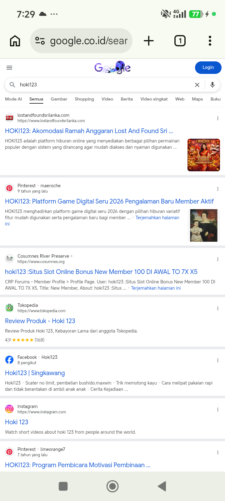Open Review Produk - Hoki 123 link
225x501 pixels.
point(40,321)
